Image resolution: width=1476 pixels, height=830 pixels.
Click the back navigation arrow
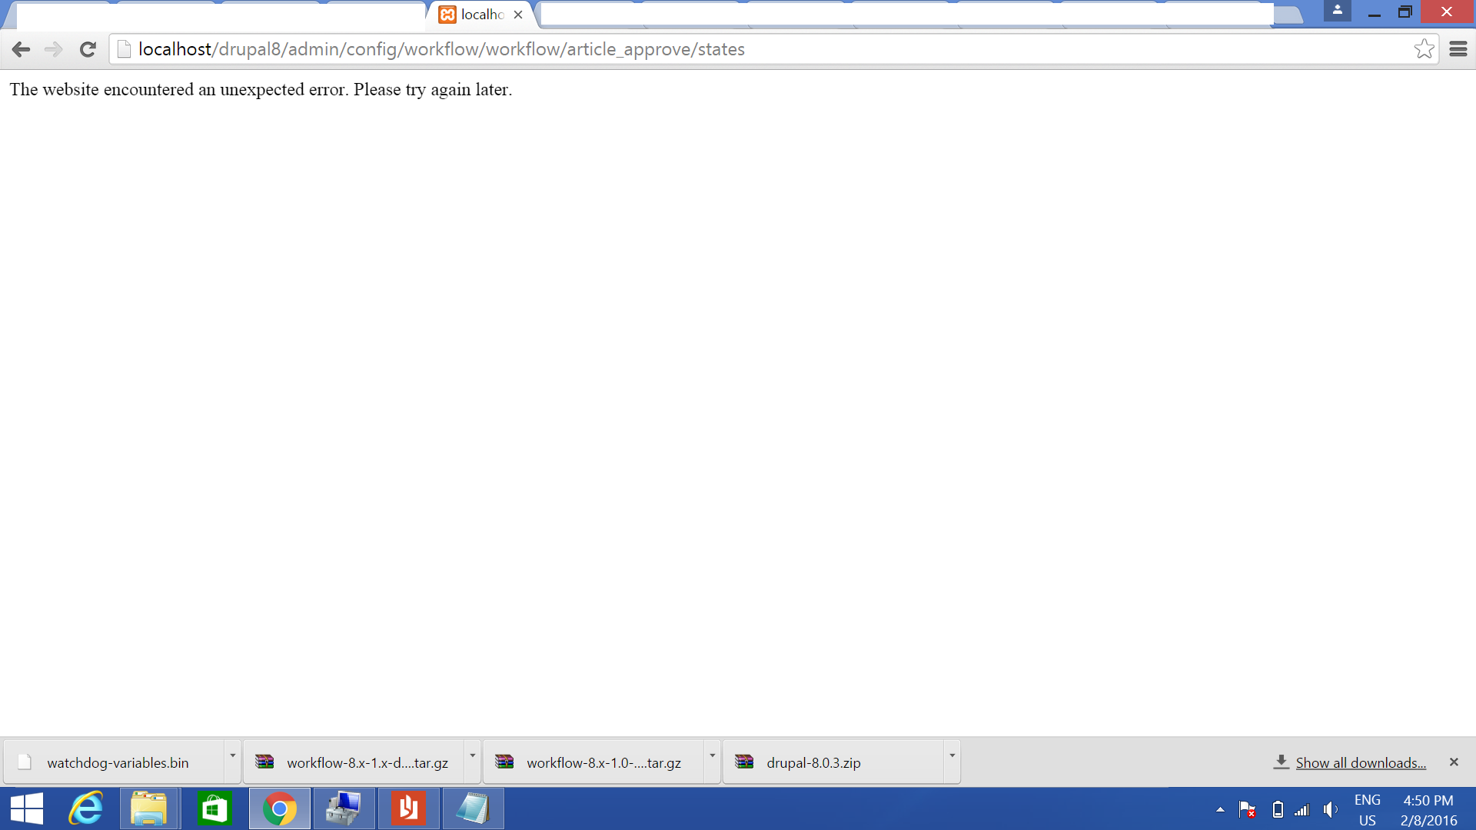(x=21, y=48)
